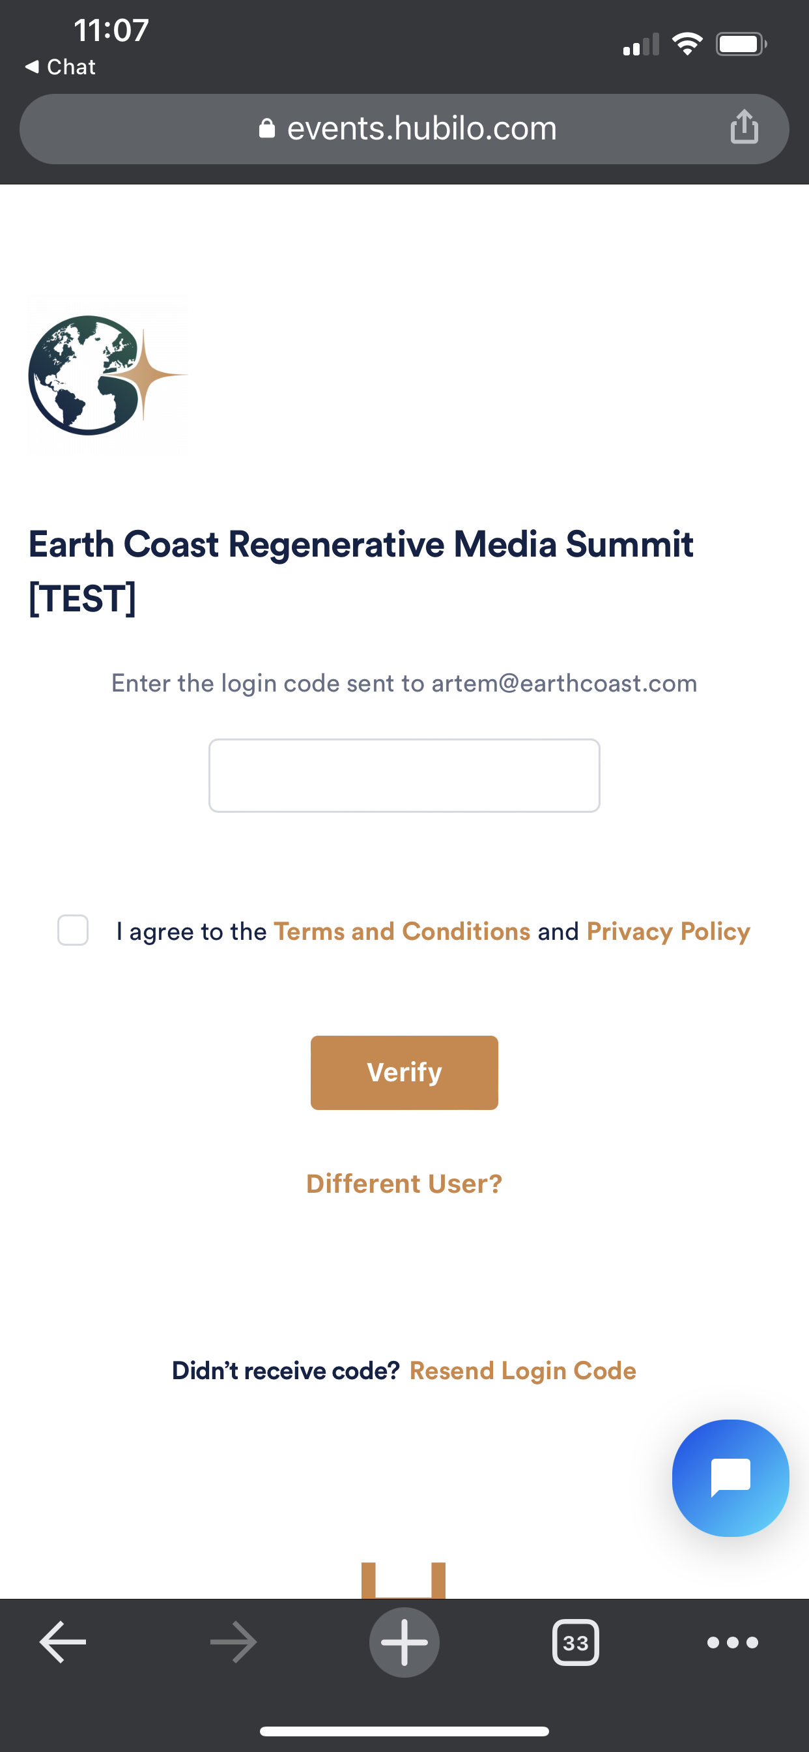
Task: Tap the battery indicator in status bar
Action: (x=741, y=44)
